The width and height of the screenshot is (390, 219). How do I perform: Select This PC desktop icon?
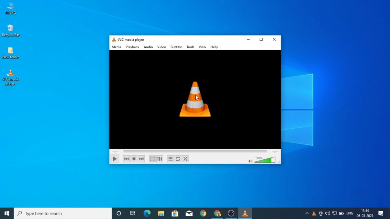10,9
